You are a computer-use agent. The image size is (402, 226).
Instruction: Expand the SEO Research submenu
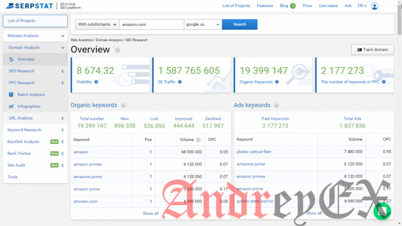pyautogui.click(x=62, y=71)
